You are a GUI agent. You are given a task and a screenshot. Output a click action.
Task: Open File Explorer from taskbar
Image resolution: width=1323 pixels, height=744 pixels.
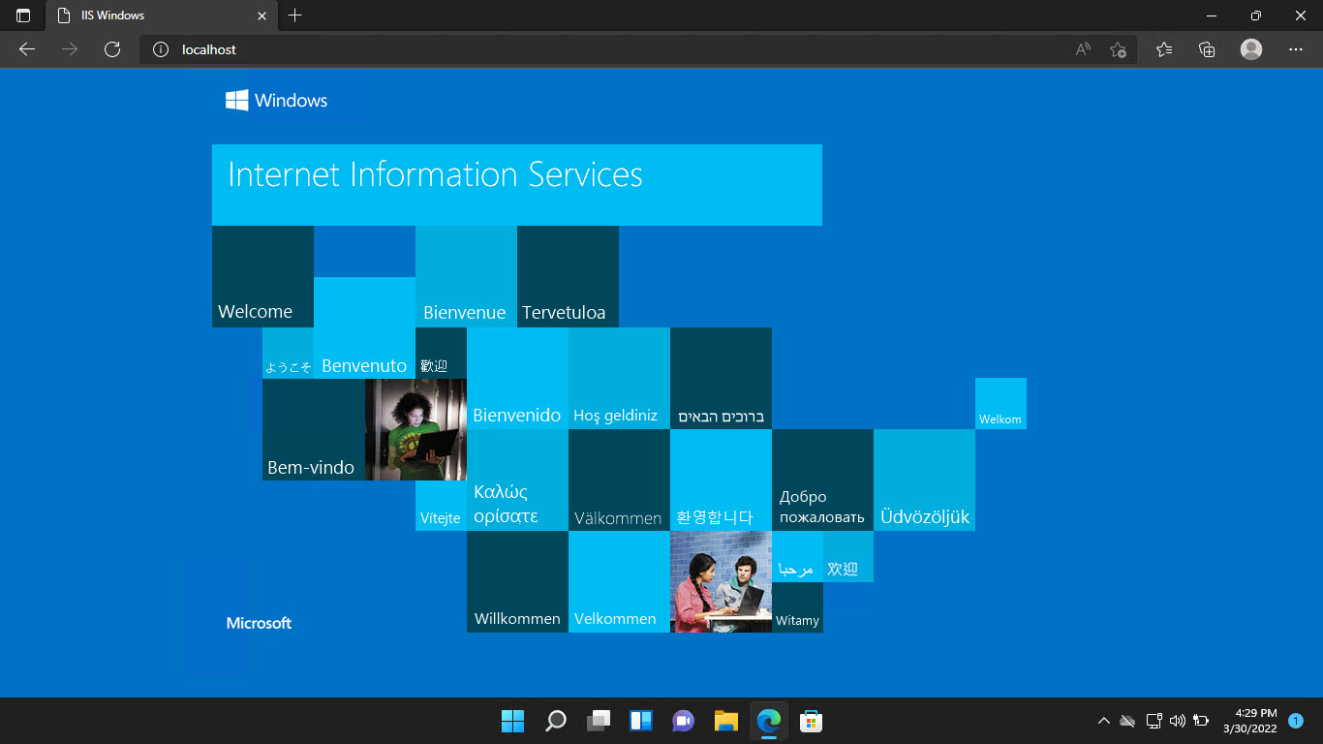tap(725, 721)
